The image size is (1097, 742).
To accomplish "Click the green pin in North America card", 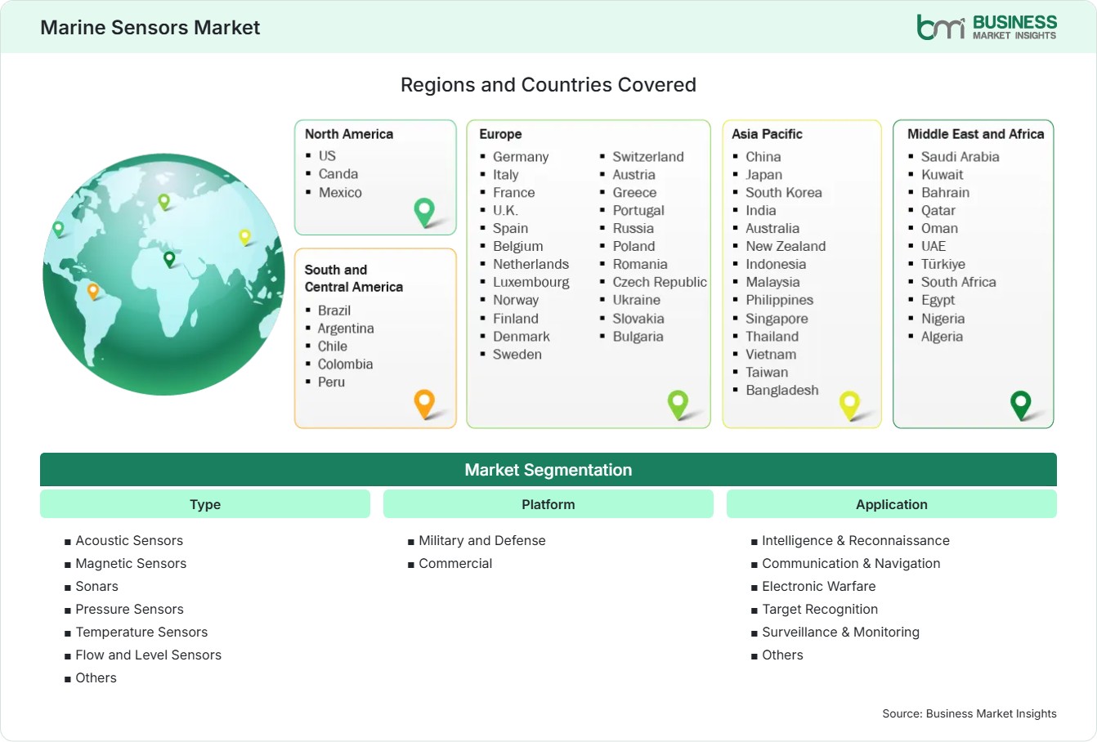I will [424, 212].
